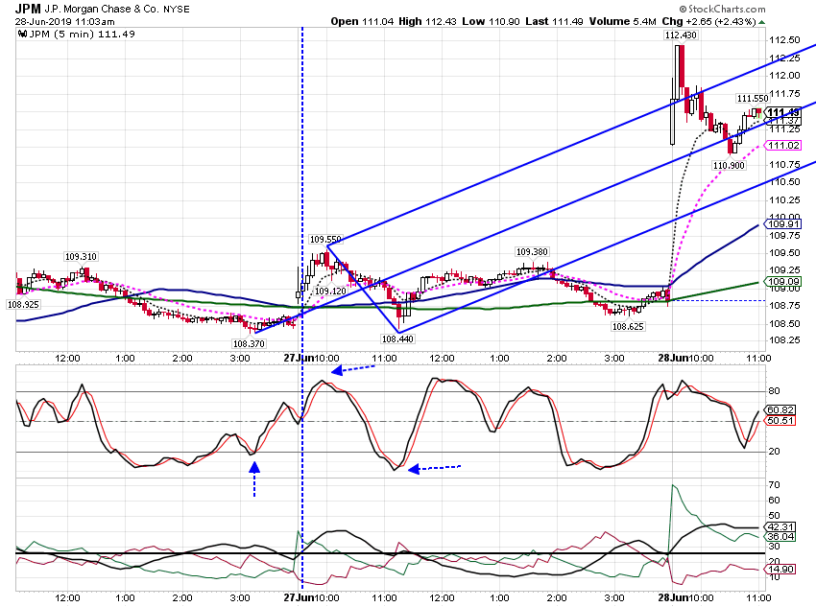
Task: Click the Chg +2.65 (+2.43%) text
Action: tap(708, 21)
